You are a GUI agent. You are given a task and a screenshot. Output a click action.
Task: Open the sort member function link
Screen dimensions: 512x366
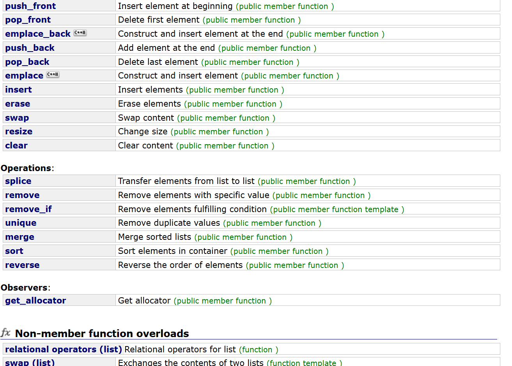(x=14, y=251)
